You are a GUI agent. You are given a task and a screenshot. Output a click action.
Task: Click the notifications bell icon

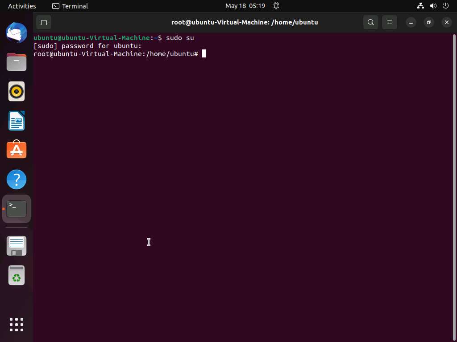pyautogui.click(x=276, y=6)
